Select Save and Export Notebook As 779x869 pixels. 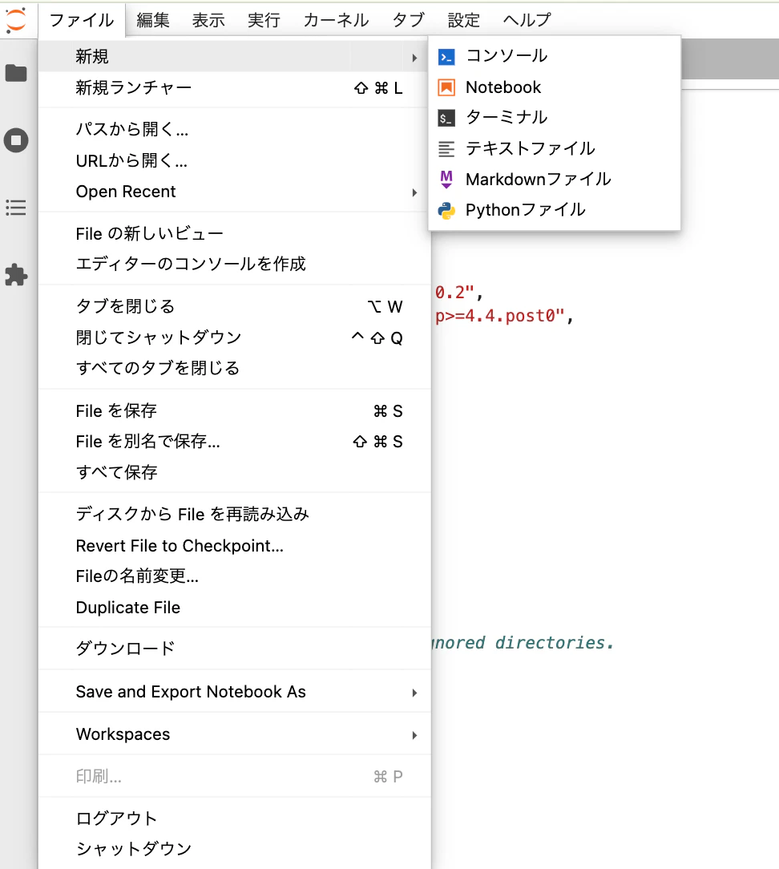coord(234,692)
